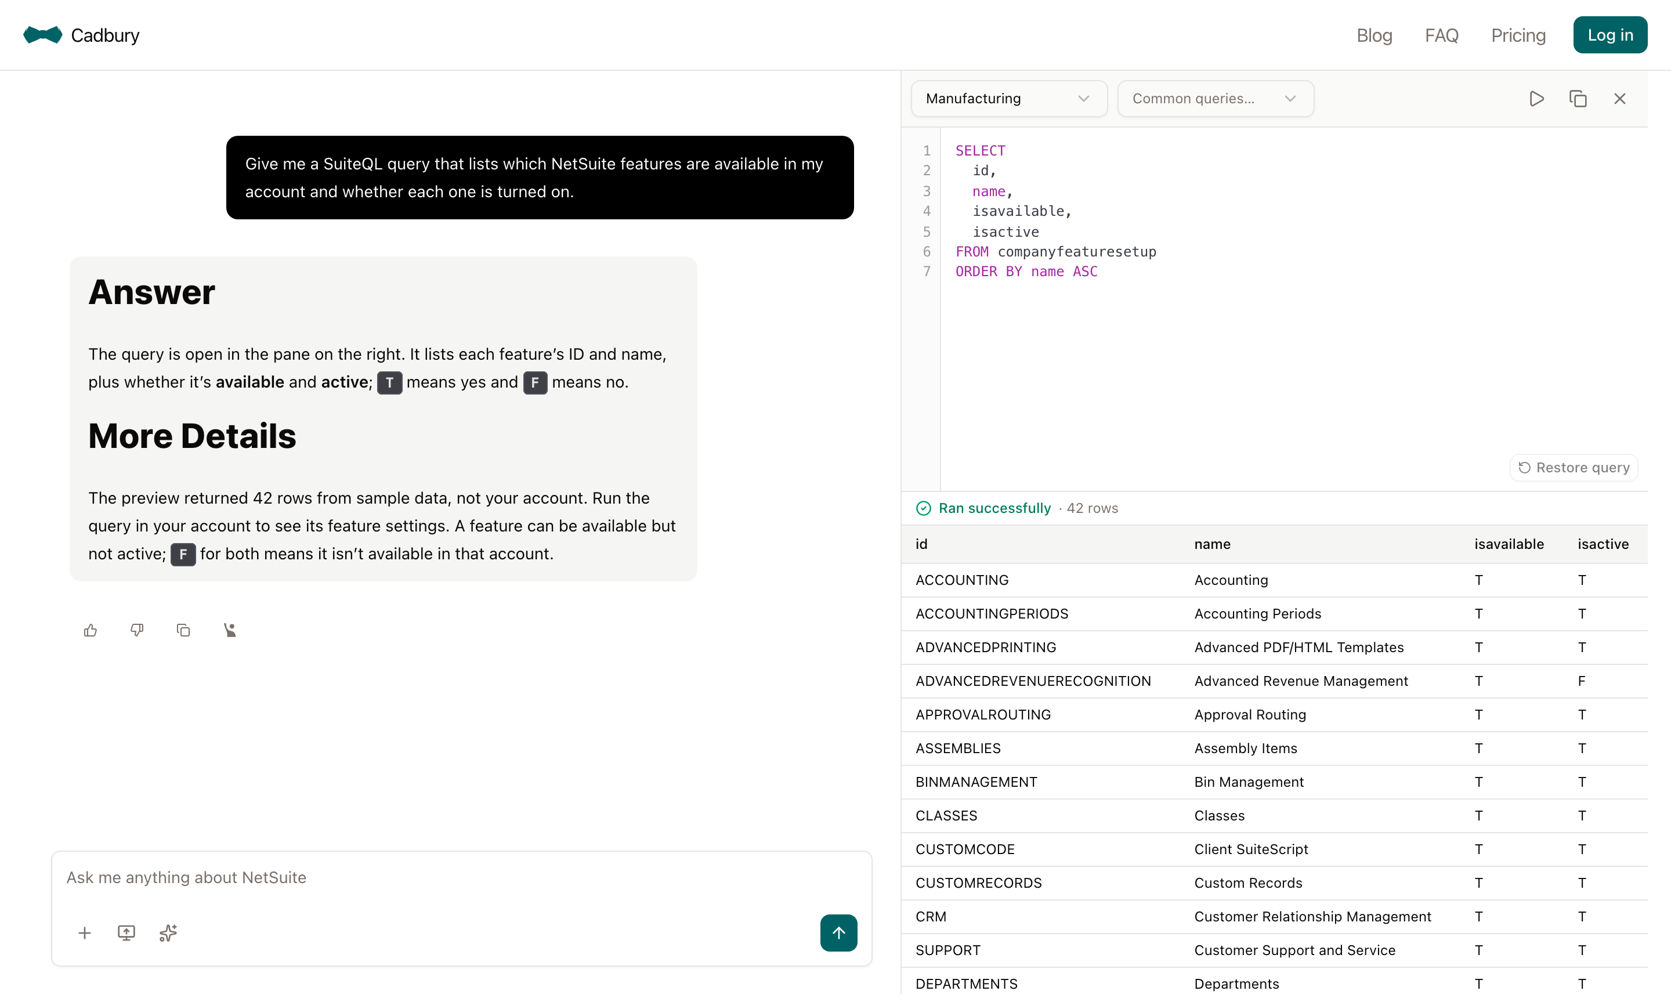Send message with the arrow button

(x=838, y=933)
